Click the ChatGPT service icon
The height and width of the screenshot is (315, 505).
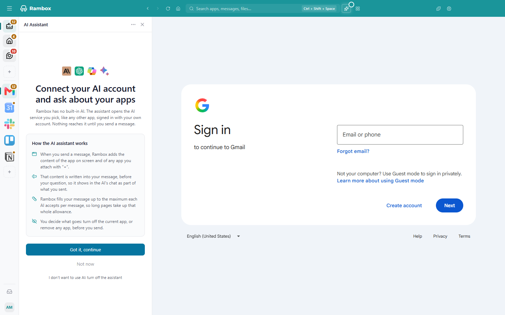pos(79,71)
